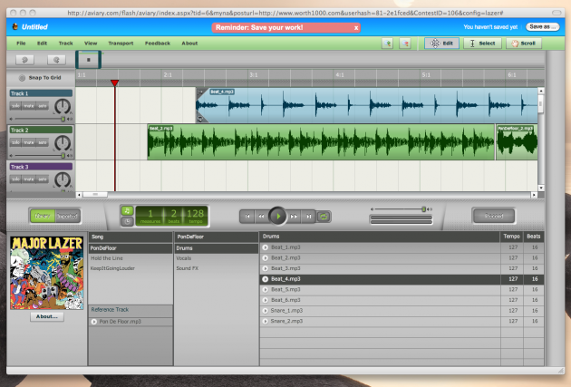Open the Transport menu
The width and height of the screenshot is (571, 387).
point(121,43)
